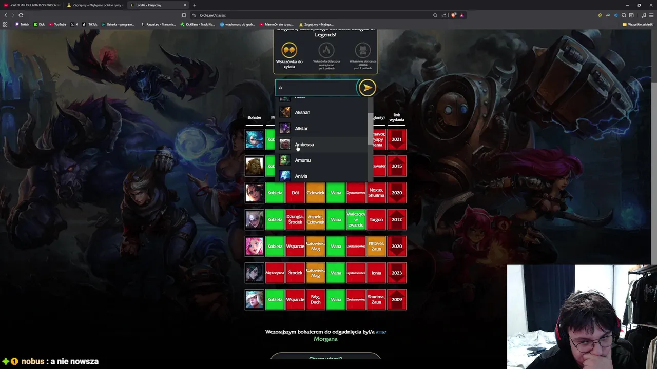
Task: Open the Raszei.eu bookmark
Action: [x=159, y=24]
